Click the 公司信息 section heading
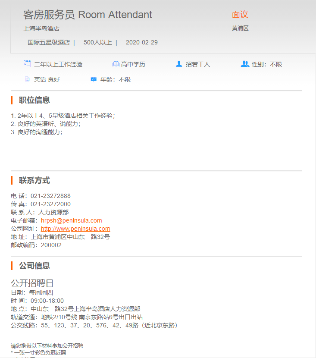 coord(34,266)
